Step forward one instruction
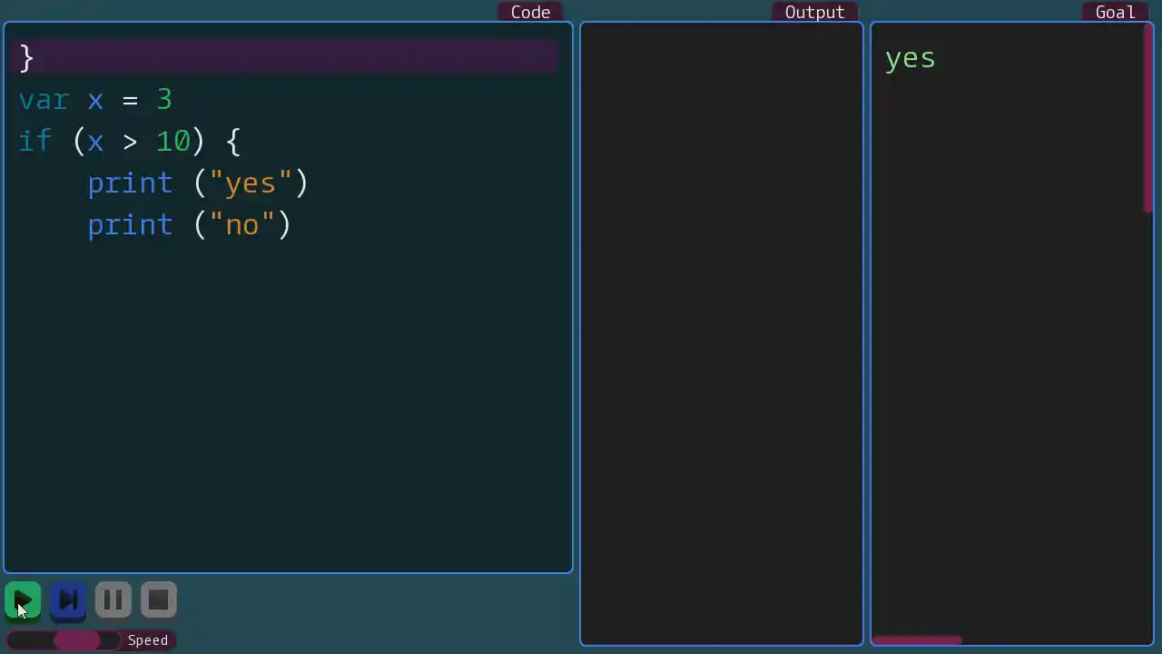1162x654 pixels. (x=68, y=600)
